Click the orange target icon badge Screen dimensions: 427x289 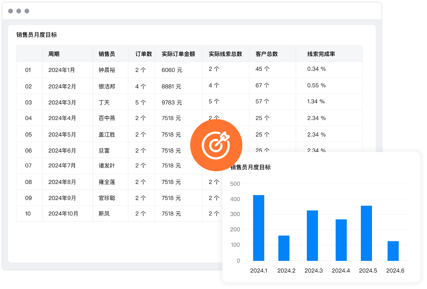(216, 145)
